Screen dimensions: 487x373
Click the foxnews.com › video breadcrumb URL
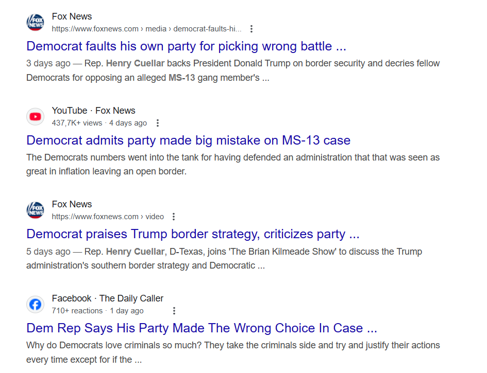point(108,217)
